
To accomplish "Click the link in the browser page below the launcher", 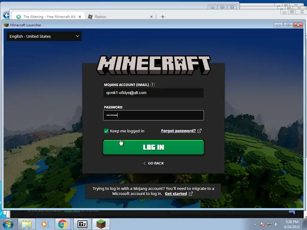I will pyautogui.click(x=72, y=211).
